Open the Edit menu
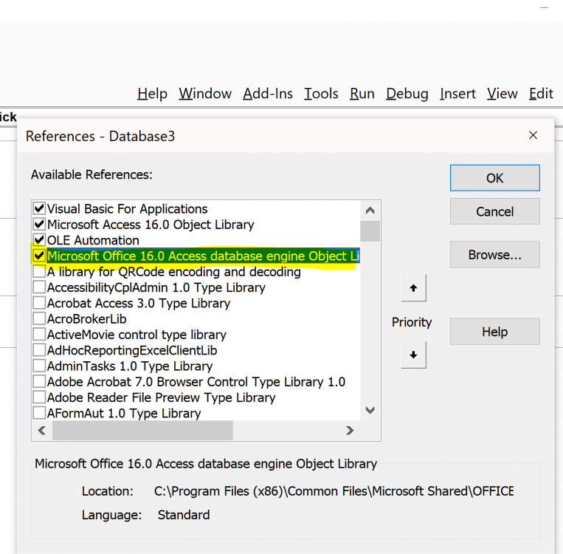The image size is (563, 554). tap(541, 94)
